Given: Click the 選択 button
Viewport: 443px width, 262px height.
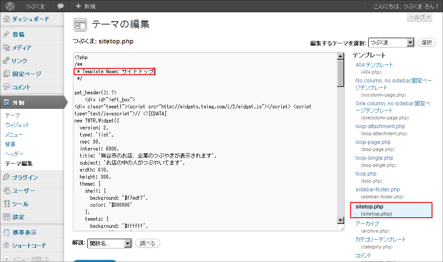Looking at the screenshot, I should click(426, 42).
